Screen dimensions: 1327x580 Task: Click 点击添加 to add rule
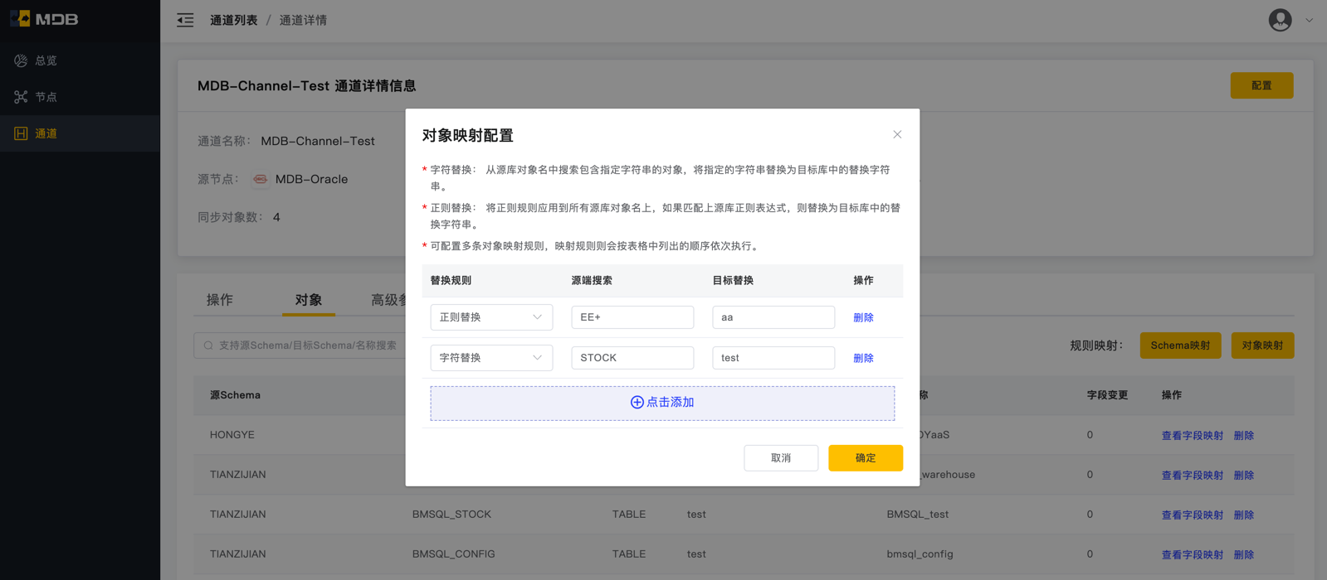[662, 403]
